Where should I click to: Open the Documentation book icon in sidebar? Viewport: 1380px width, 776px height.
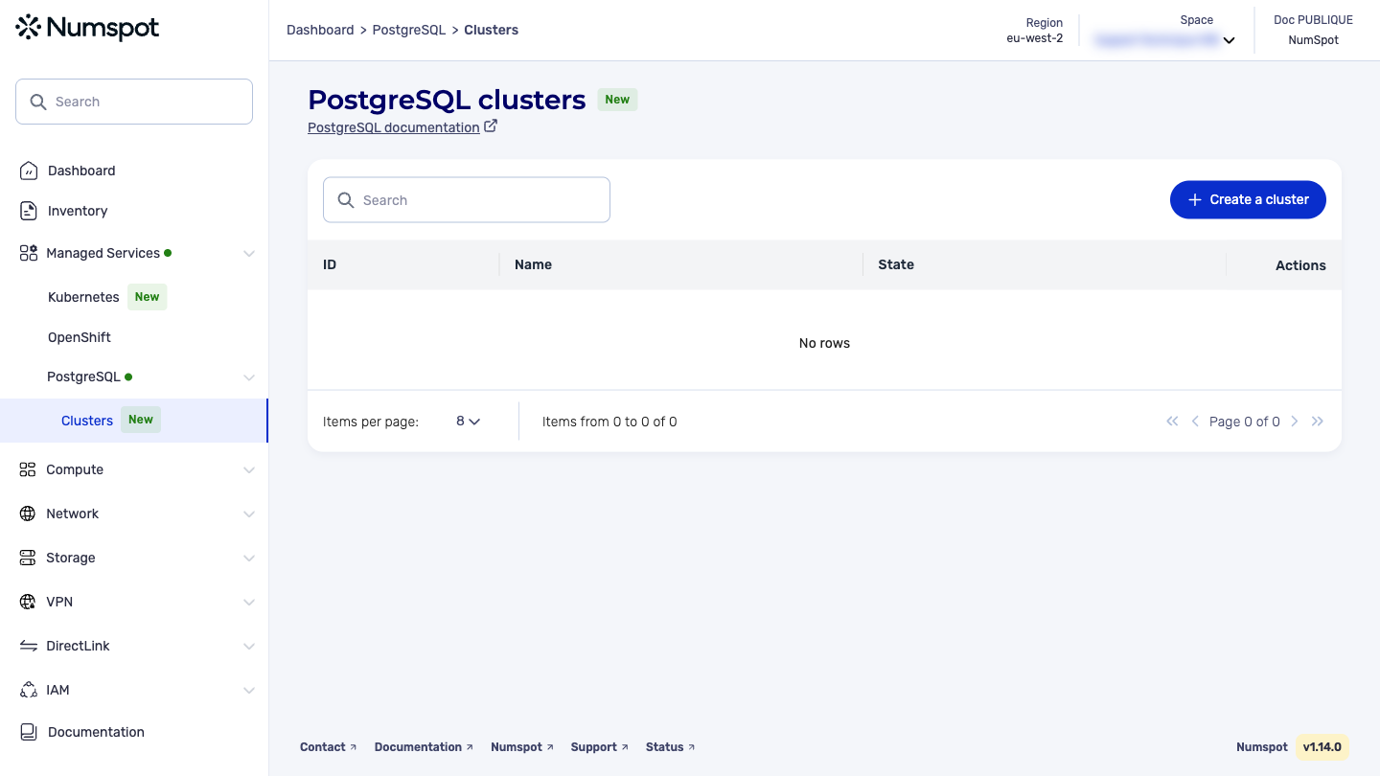29,732
